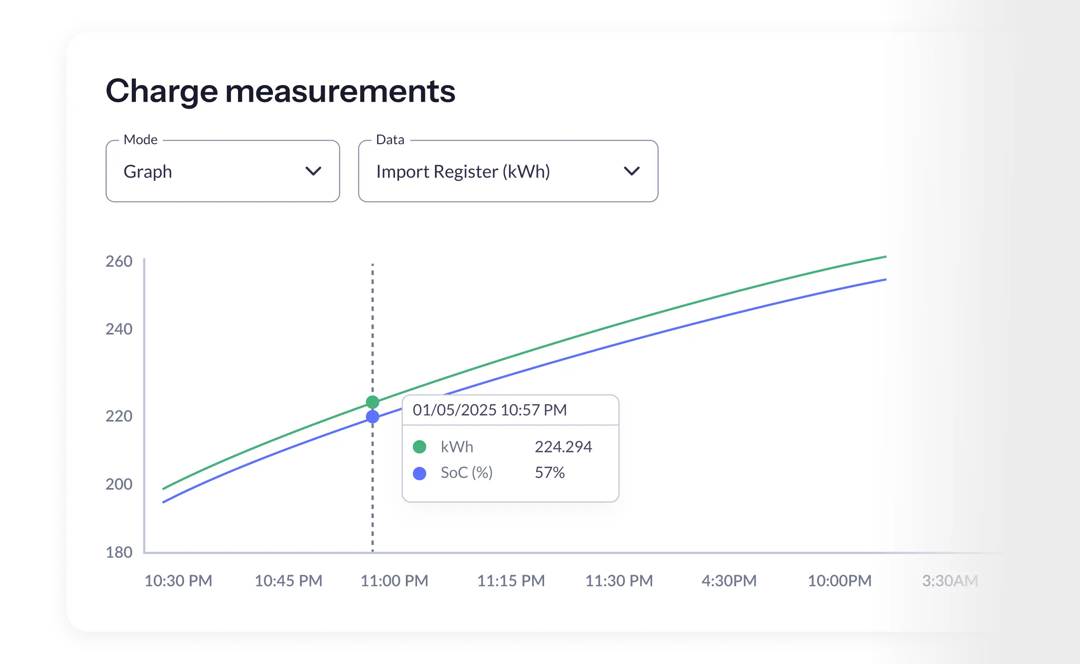
Task: Click the chevron arrow in Data field
Action: click(x=632, y=171)
